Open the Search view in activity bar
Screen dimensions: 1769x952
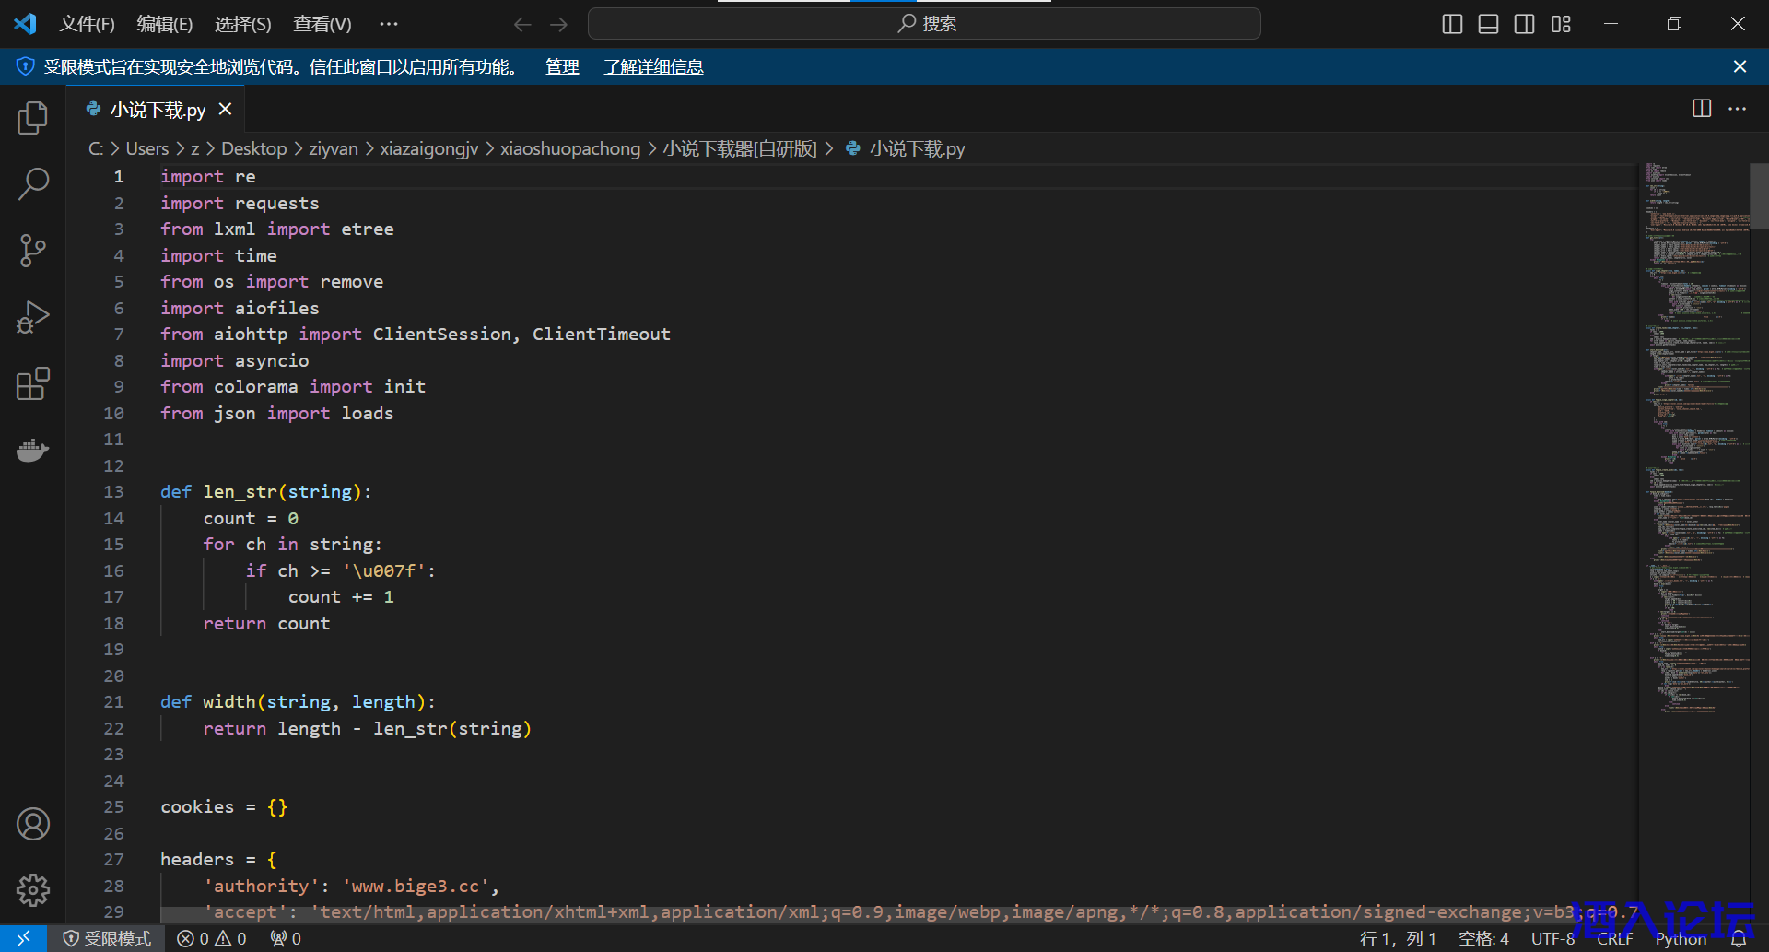point(33,184)
